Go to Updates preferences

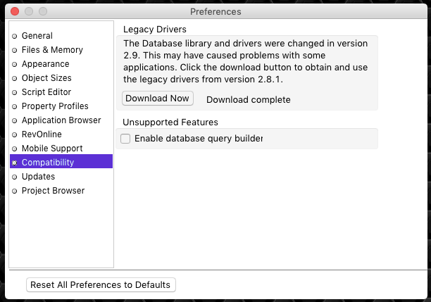click(38, 177)
